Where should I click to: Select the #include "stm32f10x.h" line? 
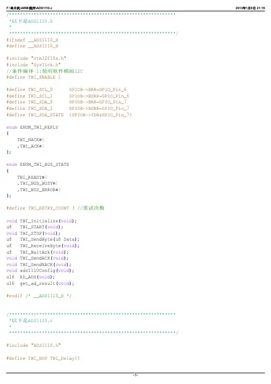click(36, 58)
